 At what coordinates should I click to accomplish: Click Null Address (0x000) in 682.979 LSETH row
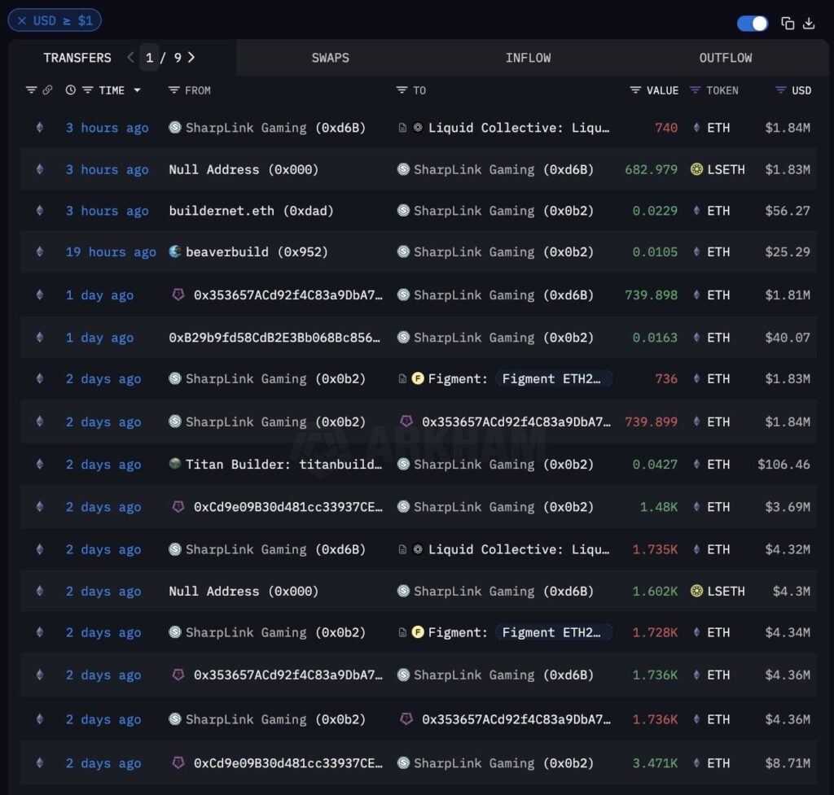pyautogui.click(x=244, y=169)
